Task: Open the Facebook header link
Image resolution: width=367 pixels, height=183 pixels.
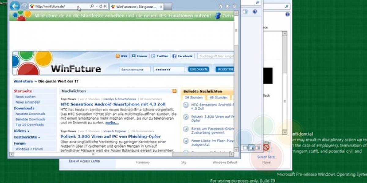Action: click(x=182, y=56)
